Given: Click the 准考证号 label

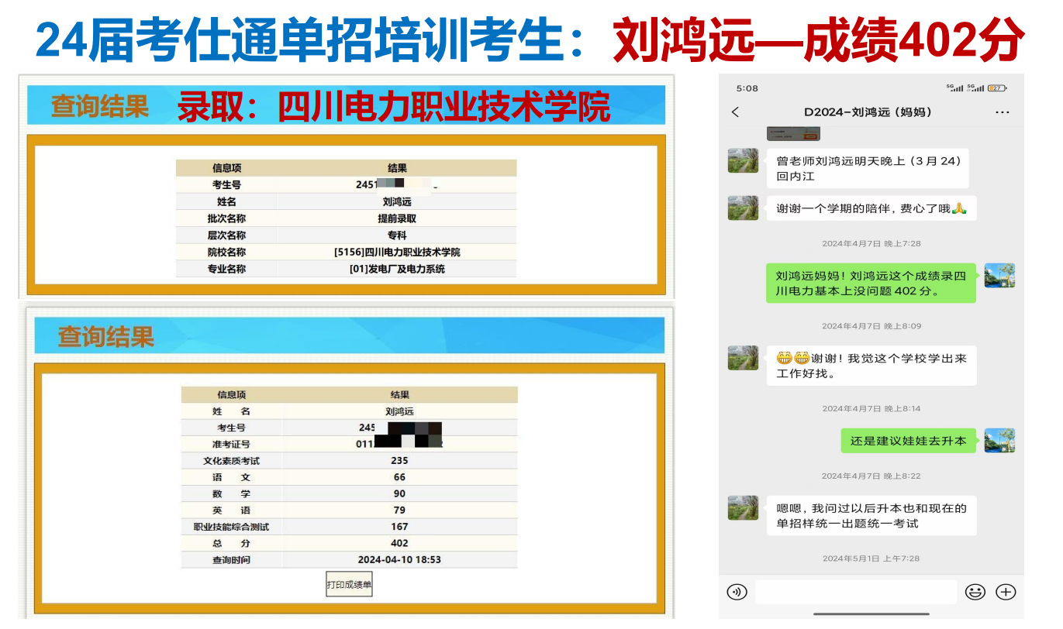Looking at the screenshot, I should pos(231,445).
